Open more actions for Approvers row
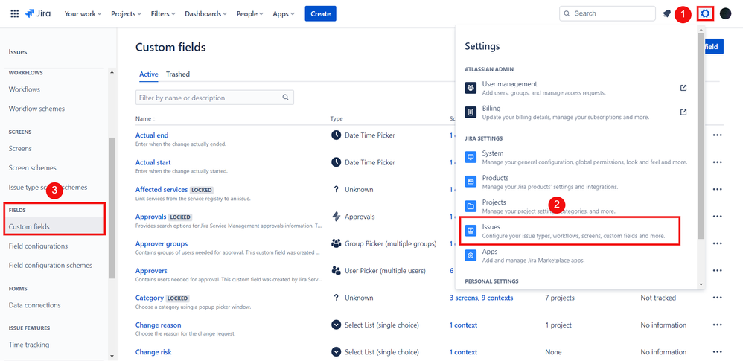 pos(718,271)
